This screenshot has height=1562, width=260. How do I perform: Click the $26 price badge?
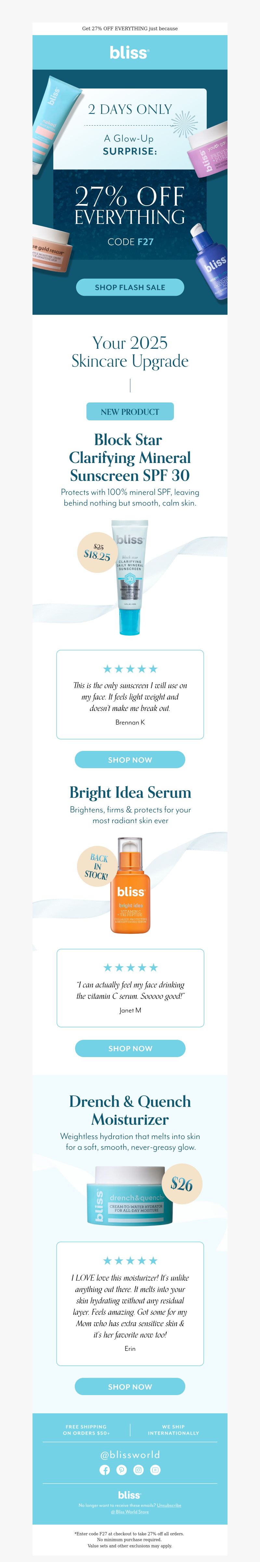pos(182,1184)
